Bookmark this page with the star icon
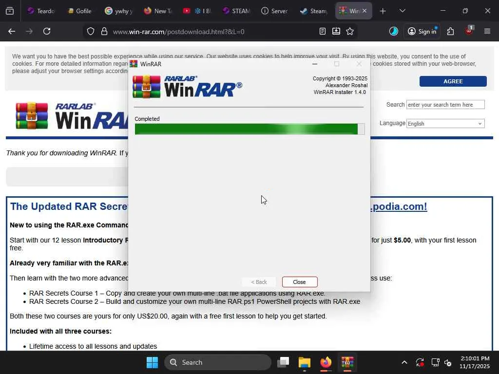This screenshot has height=374, width=499. [350, 31]
